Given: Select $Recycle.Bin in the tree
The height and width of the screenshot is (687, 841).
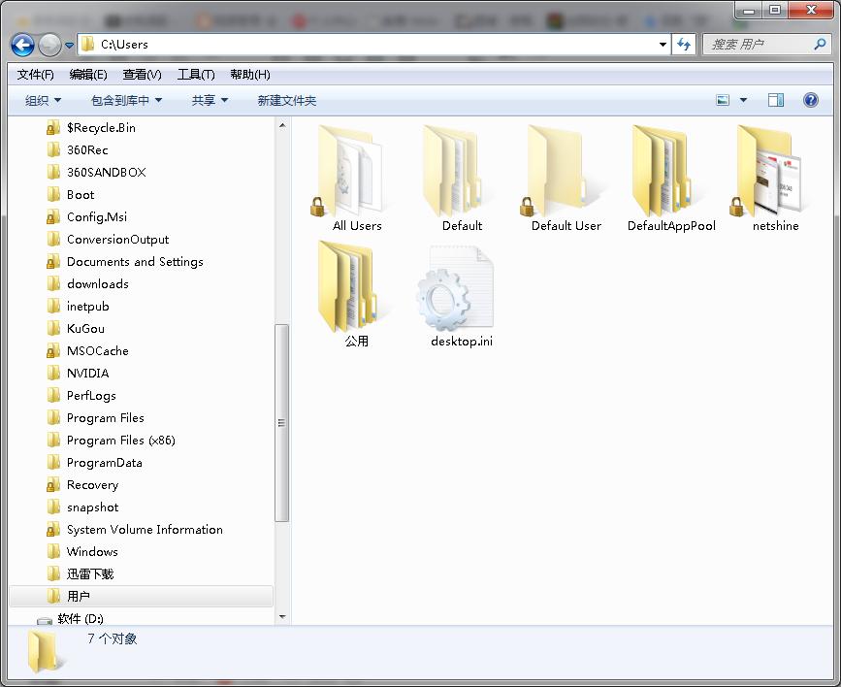Looking at the screenshot, I should (101, 128).
